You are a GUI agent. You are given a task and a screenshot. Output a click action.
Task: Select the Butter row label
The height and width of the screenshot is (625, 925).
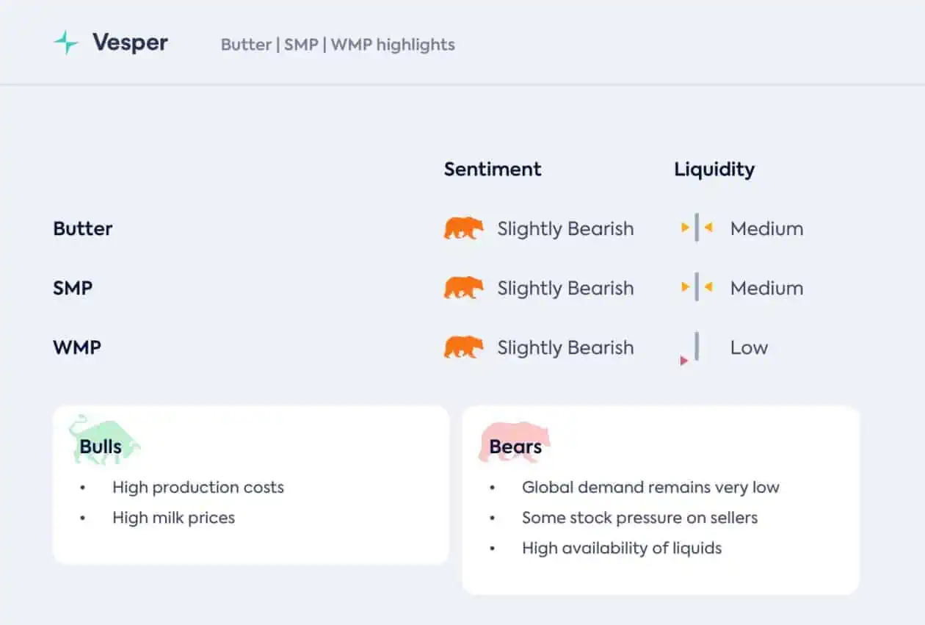[x=83, y=228]
